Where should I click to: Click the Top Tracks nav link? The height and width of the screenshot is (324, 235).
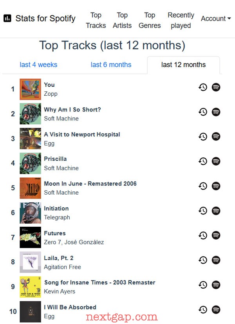coord(96,20)
